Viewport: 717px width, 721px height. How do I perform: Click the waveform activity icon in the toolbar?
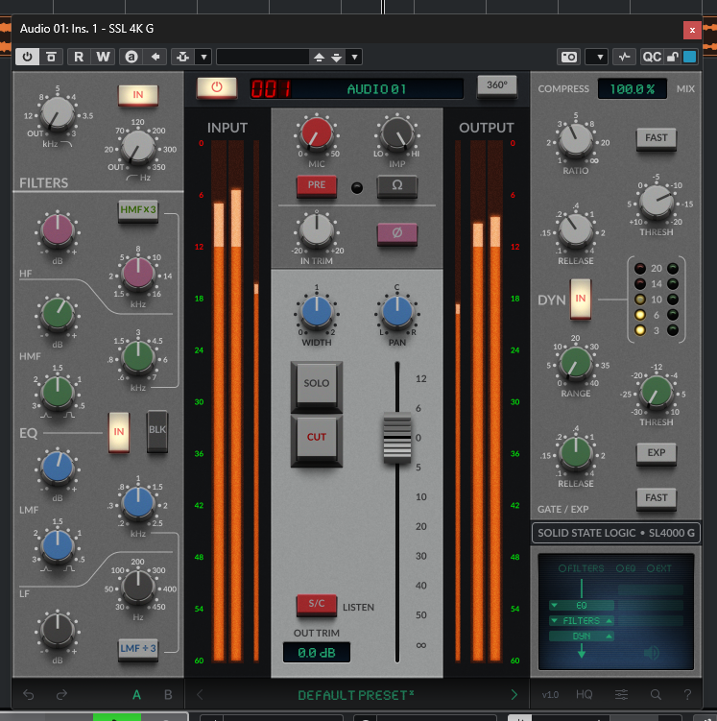tap(624, 57)
